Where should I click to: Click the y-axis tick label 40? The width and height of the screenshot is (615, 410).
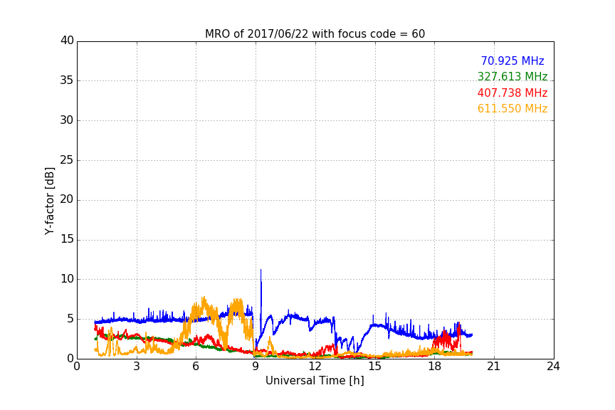point(67,41)
